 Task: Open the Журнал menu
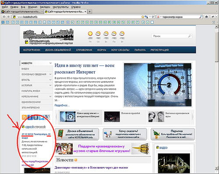[x=32, y=7]
